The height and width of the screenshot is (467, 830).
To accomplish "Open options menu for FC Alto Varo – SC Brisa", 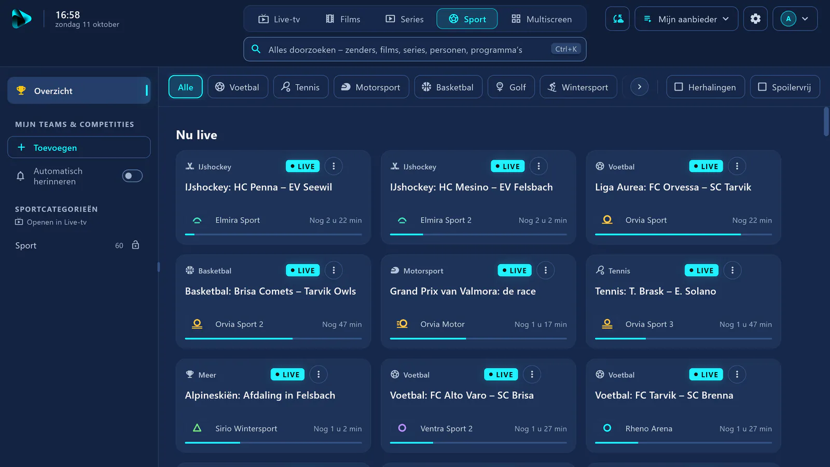I will 532,374.
